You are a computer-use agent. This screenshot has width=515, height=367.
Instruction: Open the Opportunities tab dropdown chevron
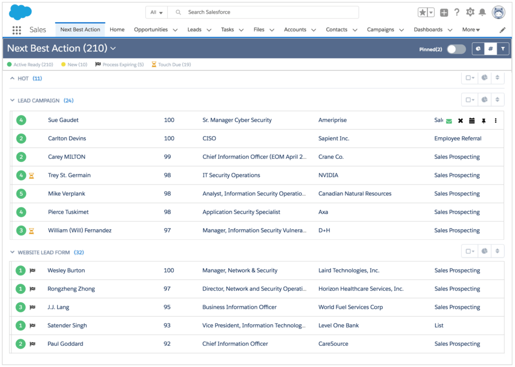[176, 30]
